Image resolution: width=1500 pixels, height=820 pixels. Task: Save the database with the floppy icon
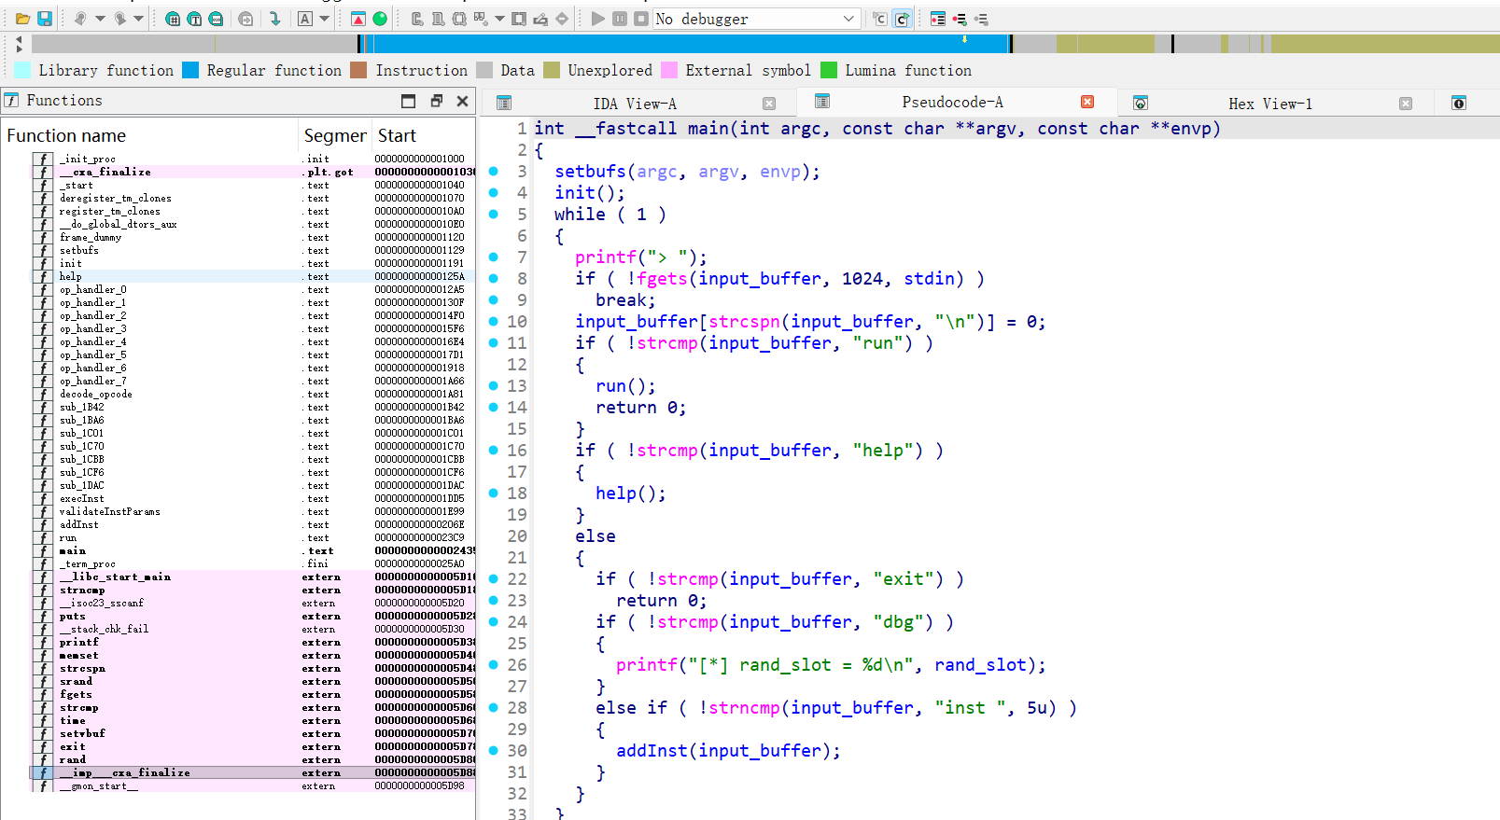click(x=44, y=19)
